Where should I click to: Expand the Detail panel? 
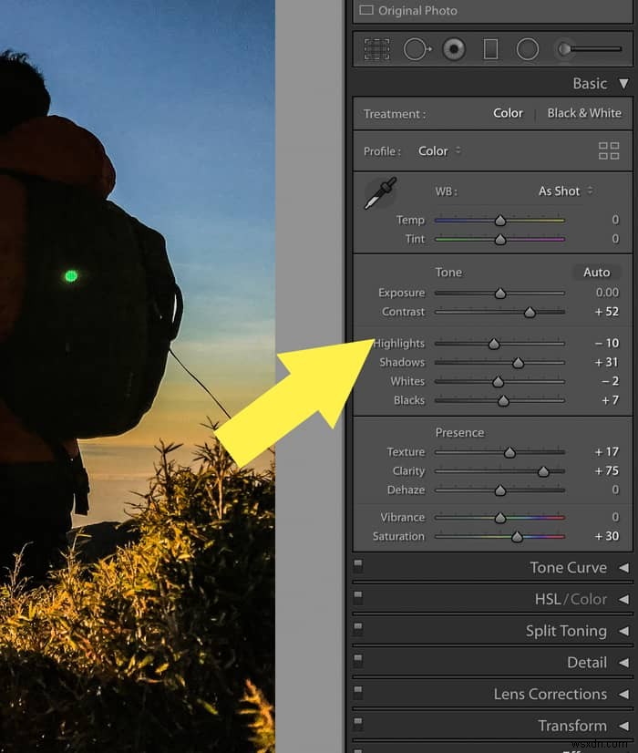pos(623,663)
